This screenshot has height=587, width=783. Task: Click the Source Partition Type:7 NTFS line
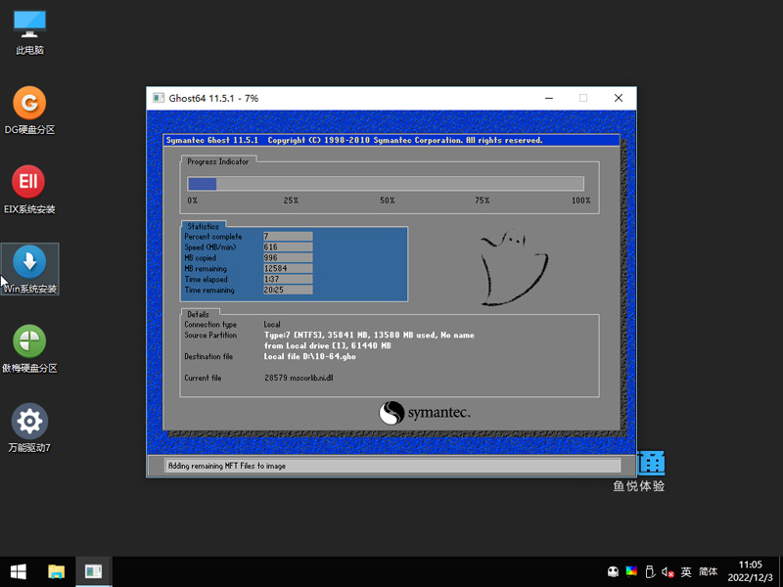click(369, 336)
